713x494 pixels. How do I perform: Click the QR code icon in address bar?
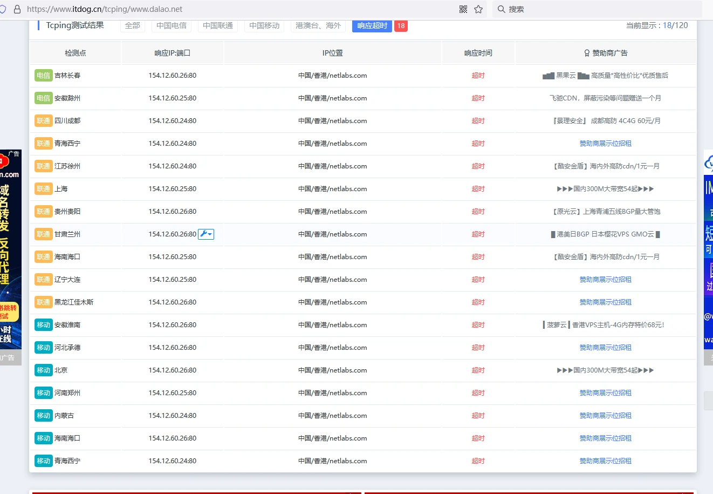pyautogui.click(x=463, y=9)
